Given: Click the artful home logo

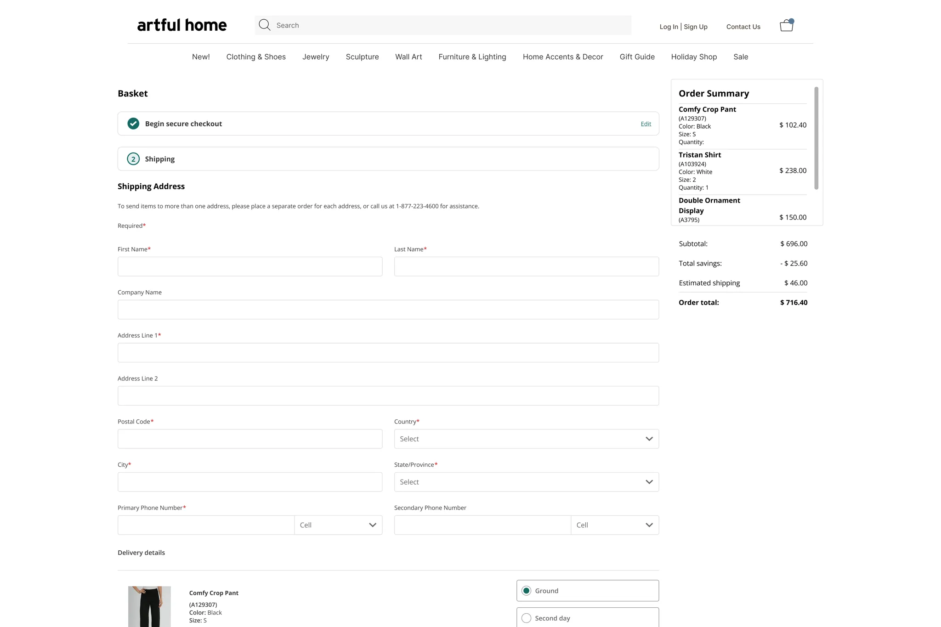Looking at the screenshot, I should 182,25.
